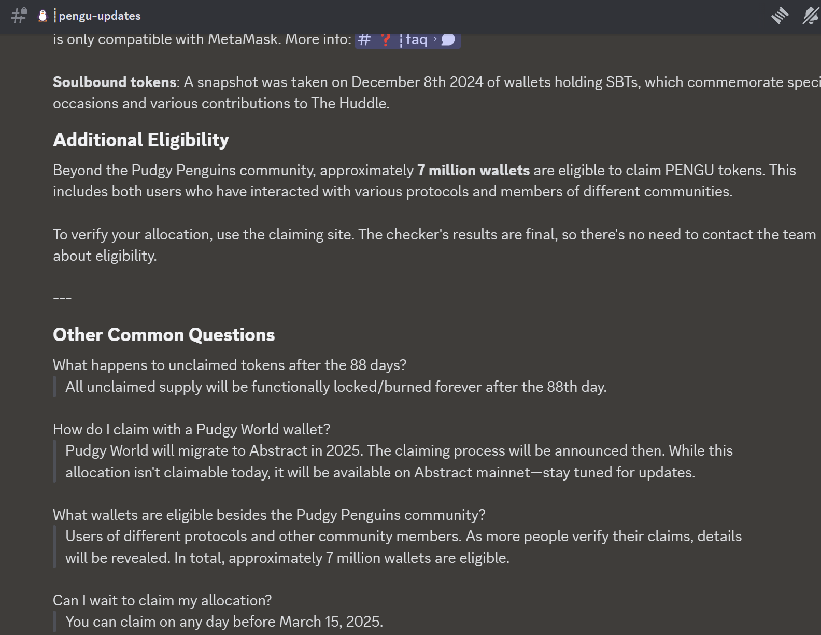The height and width of the screenshot is (635, 821).
Task: Click the Other Common Questions heading
Action: point(164,335)
